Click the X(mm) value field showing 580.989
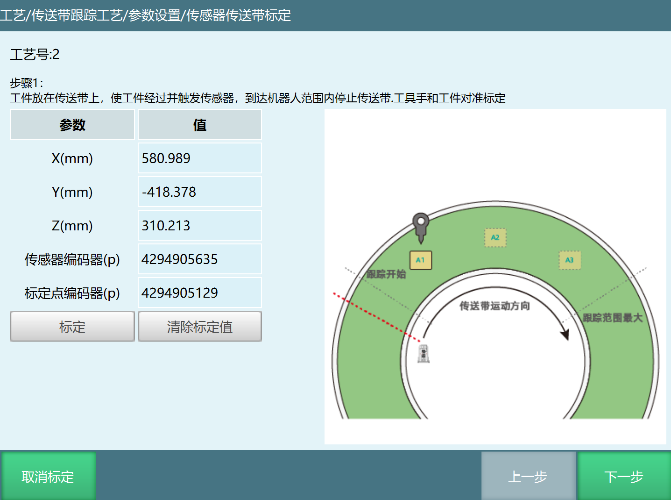 coord(199,158)
